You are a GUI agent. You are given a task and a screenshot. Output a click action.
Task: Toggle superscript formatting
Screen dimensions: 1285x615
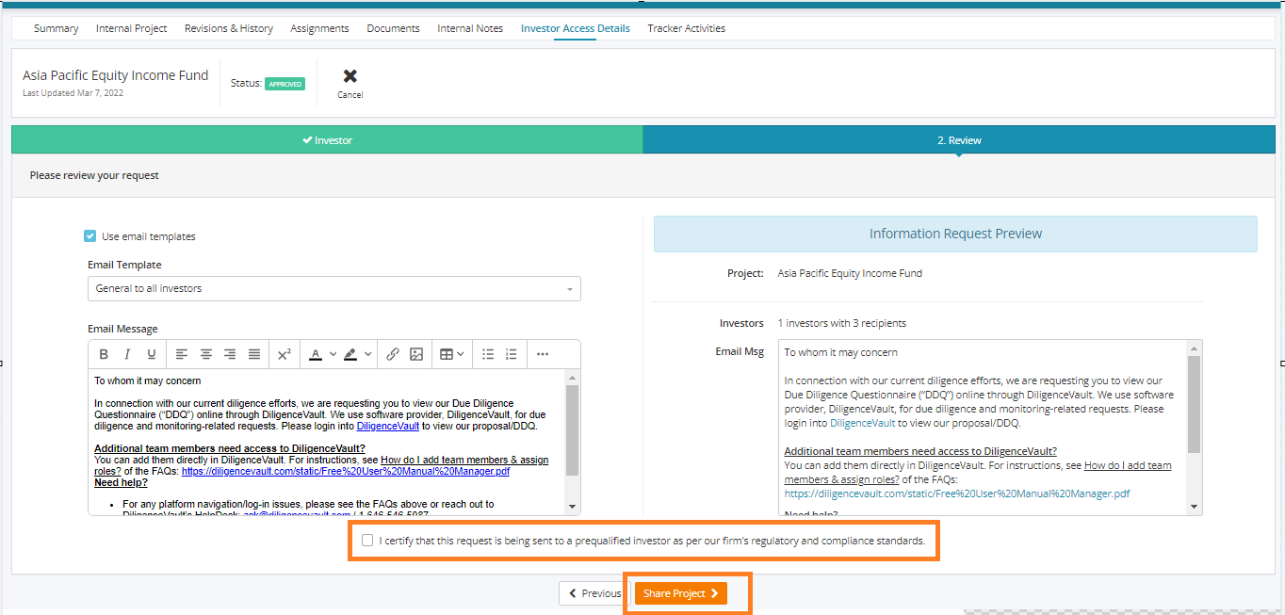pos(285,354)
